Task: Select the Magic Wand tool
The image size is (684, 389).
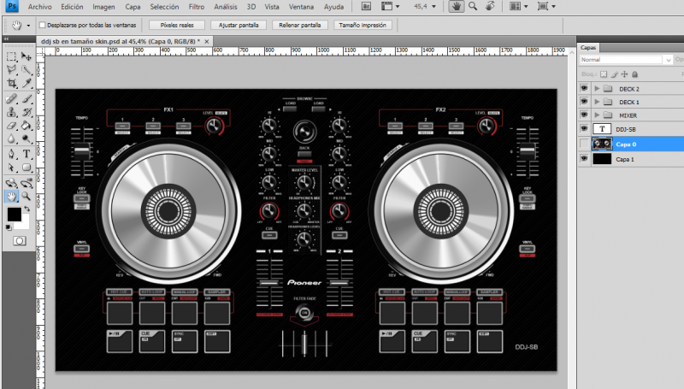Action: [x=27, y=70]
